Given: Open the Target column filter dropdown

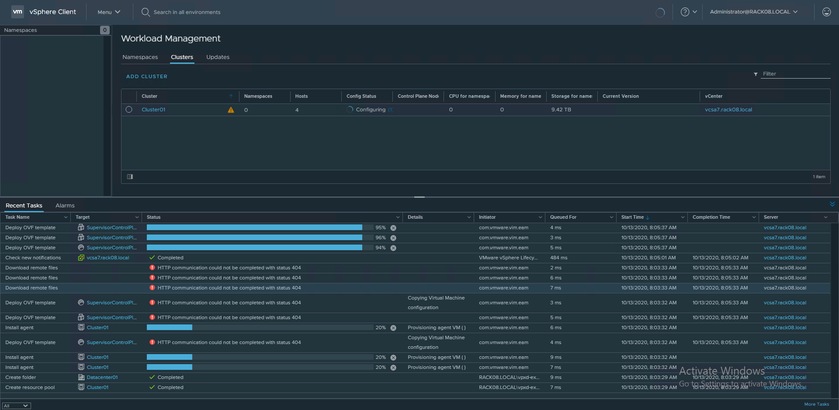Looking at the screenshot, I should coord(137,217).
